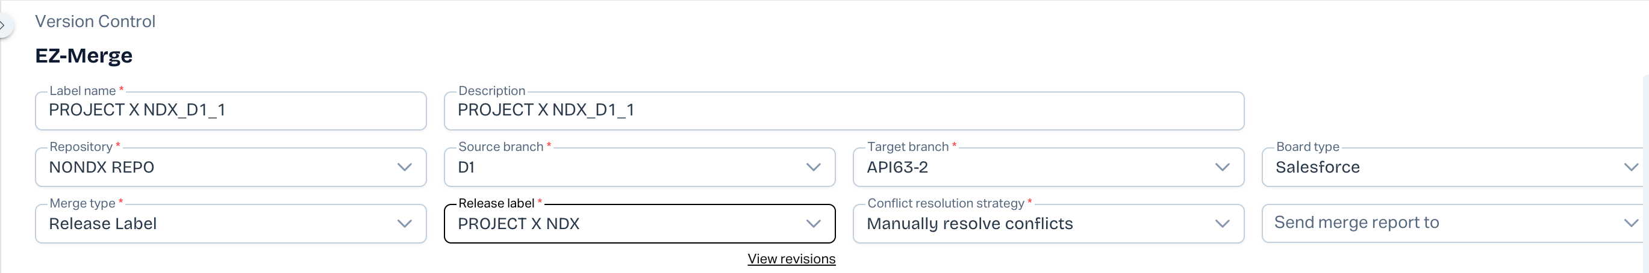Click the chevron arrow in Target branch field

pyautogui.click(x=1223, y=168)
